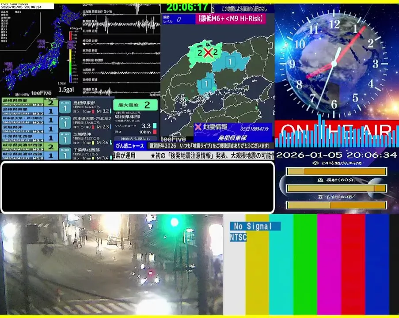
Task: Select the 熊本県天草・芦北地方 M2.3 row in left list
Action: click(30, 120)
